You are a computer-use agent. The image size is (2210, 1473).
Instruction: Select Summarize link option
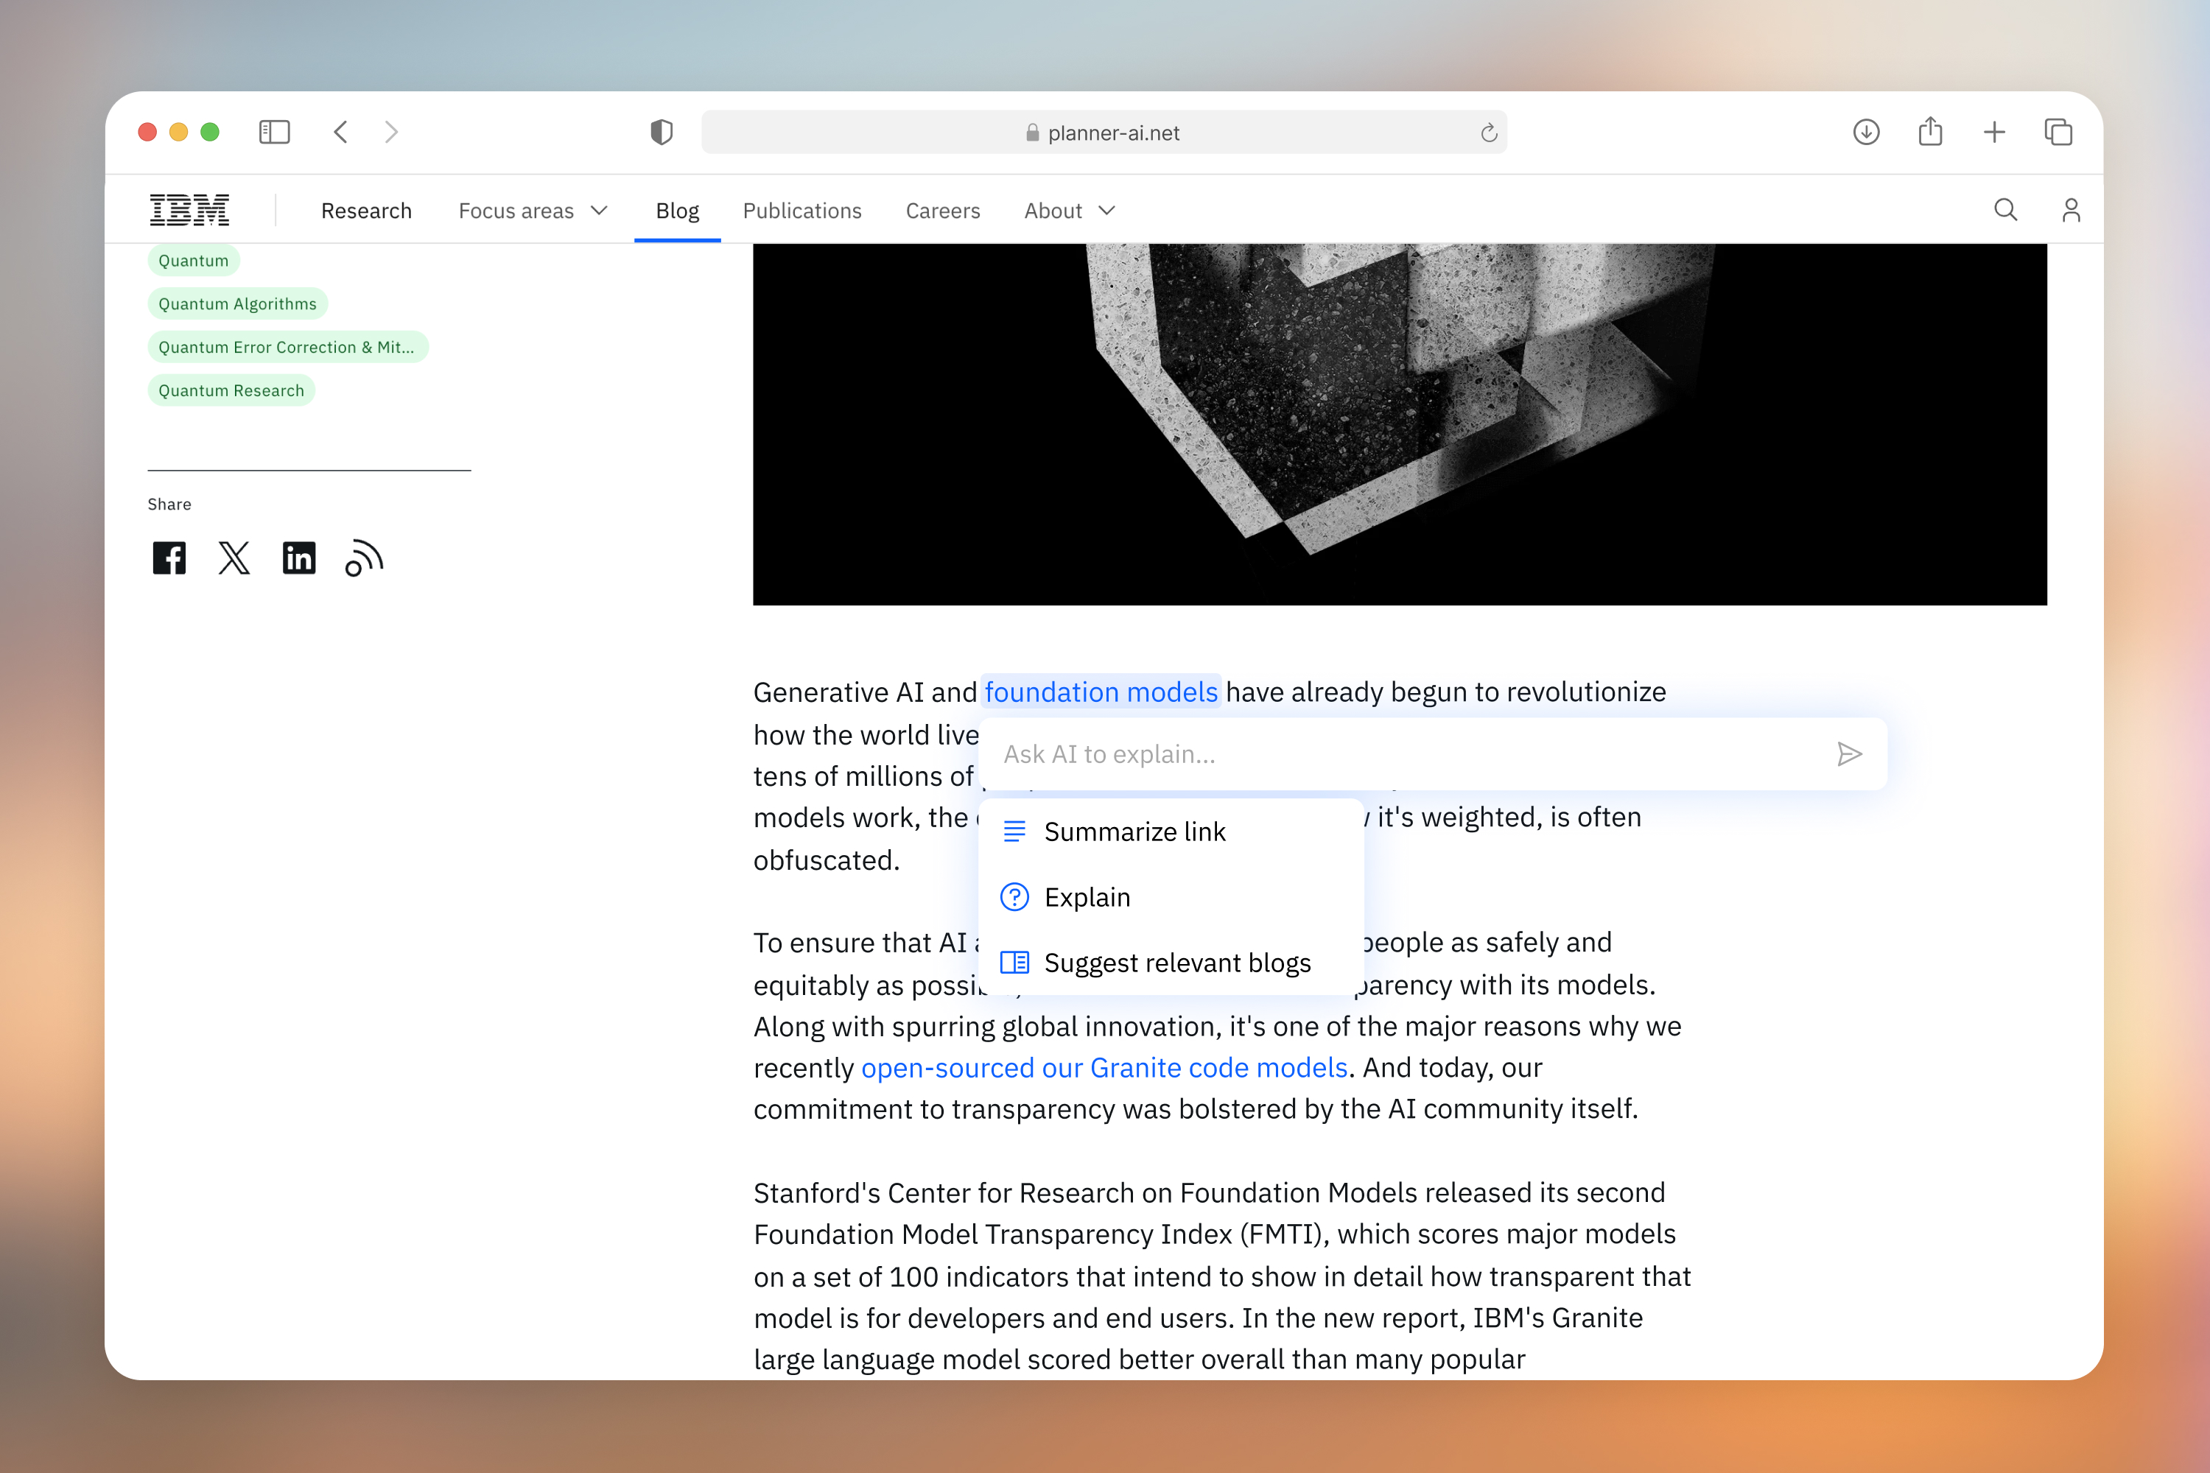1134,832
